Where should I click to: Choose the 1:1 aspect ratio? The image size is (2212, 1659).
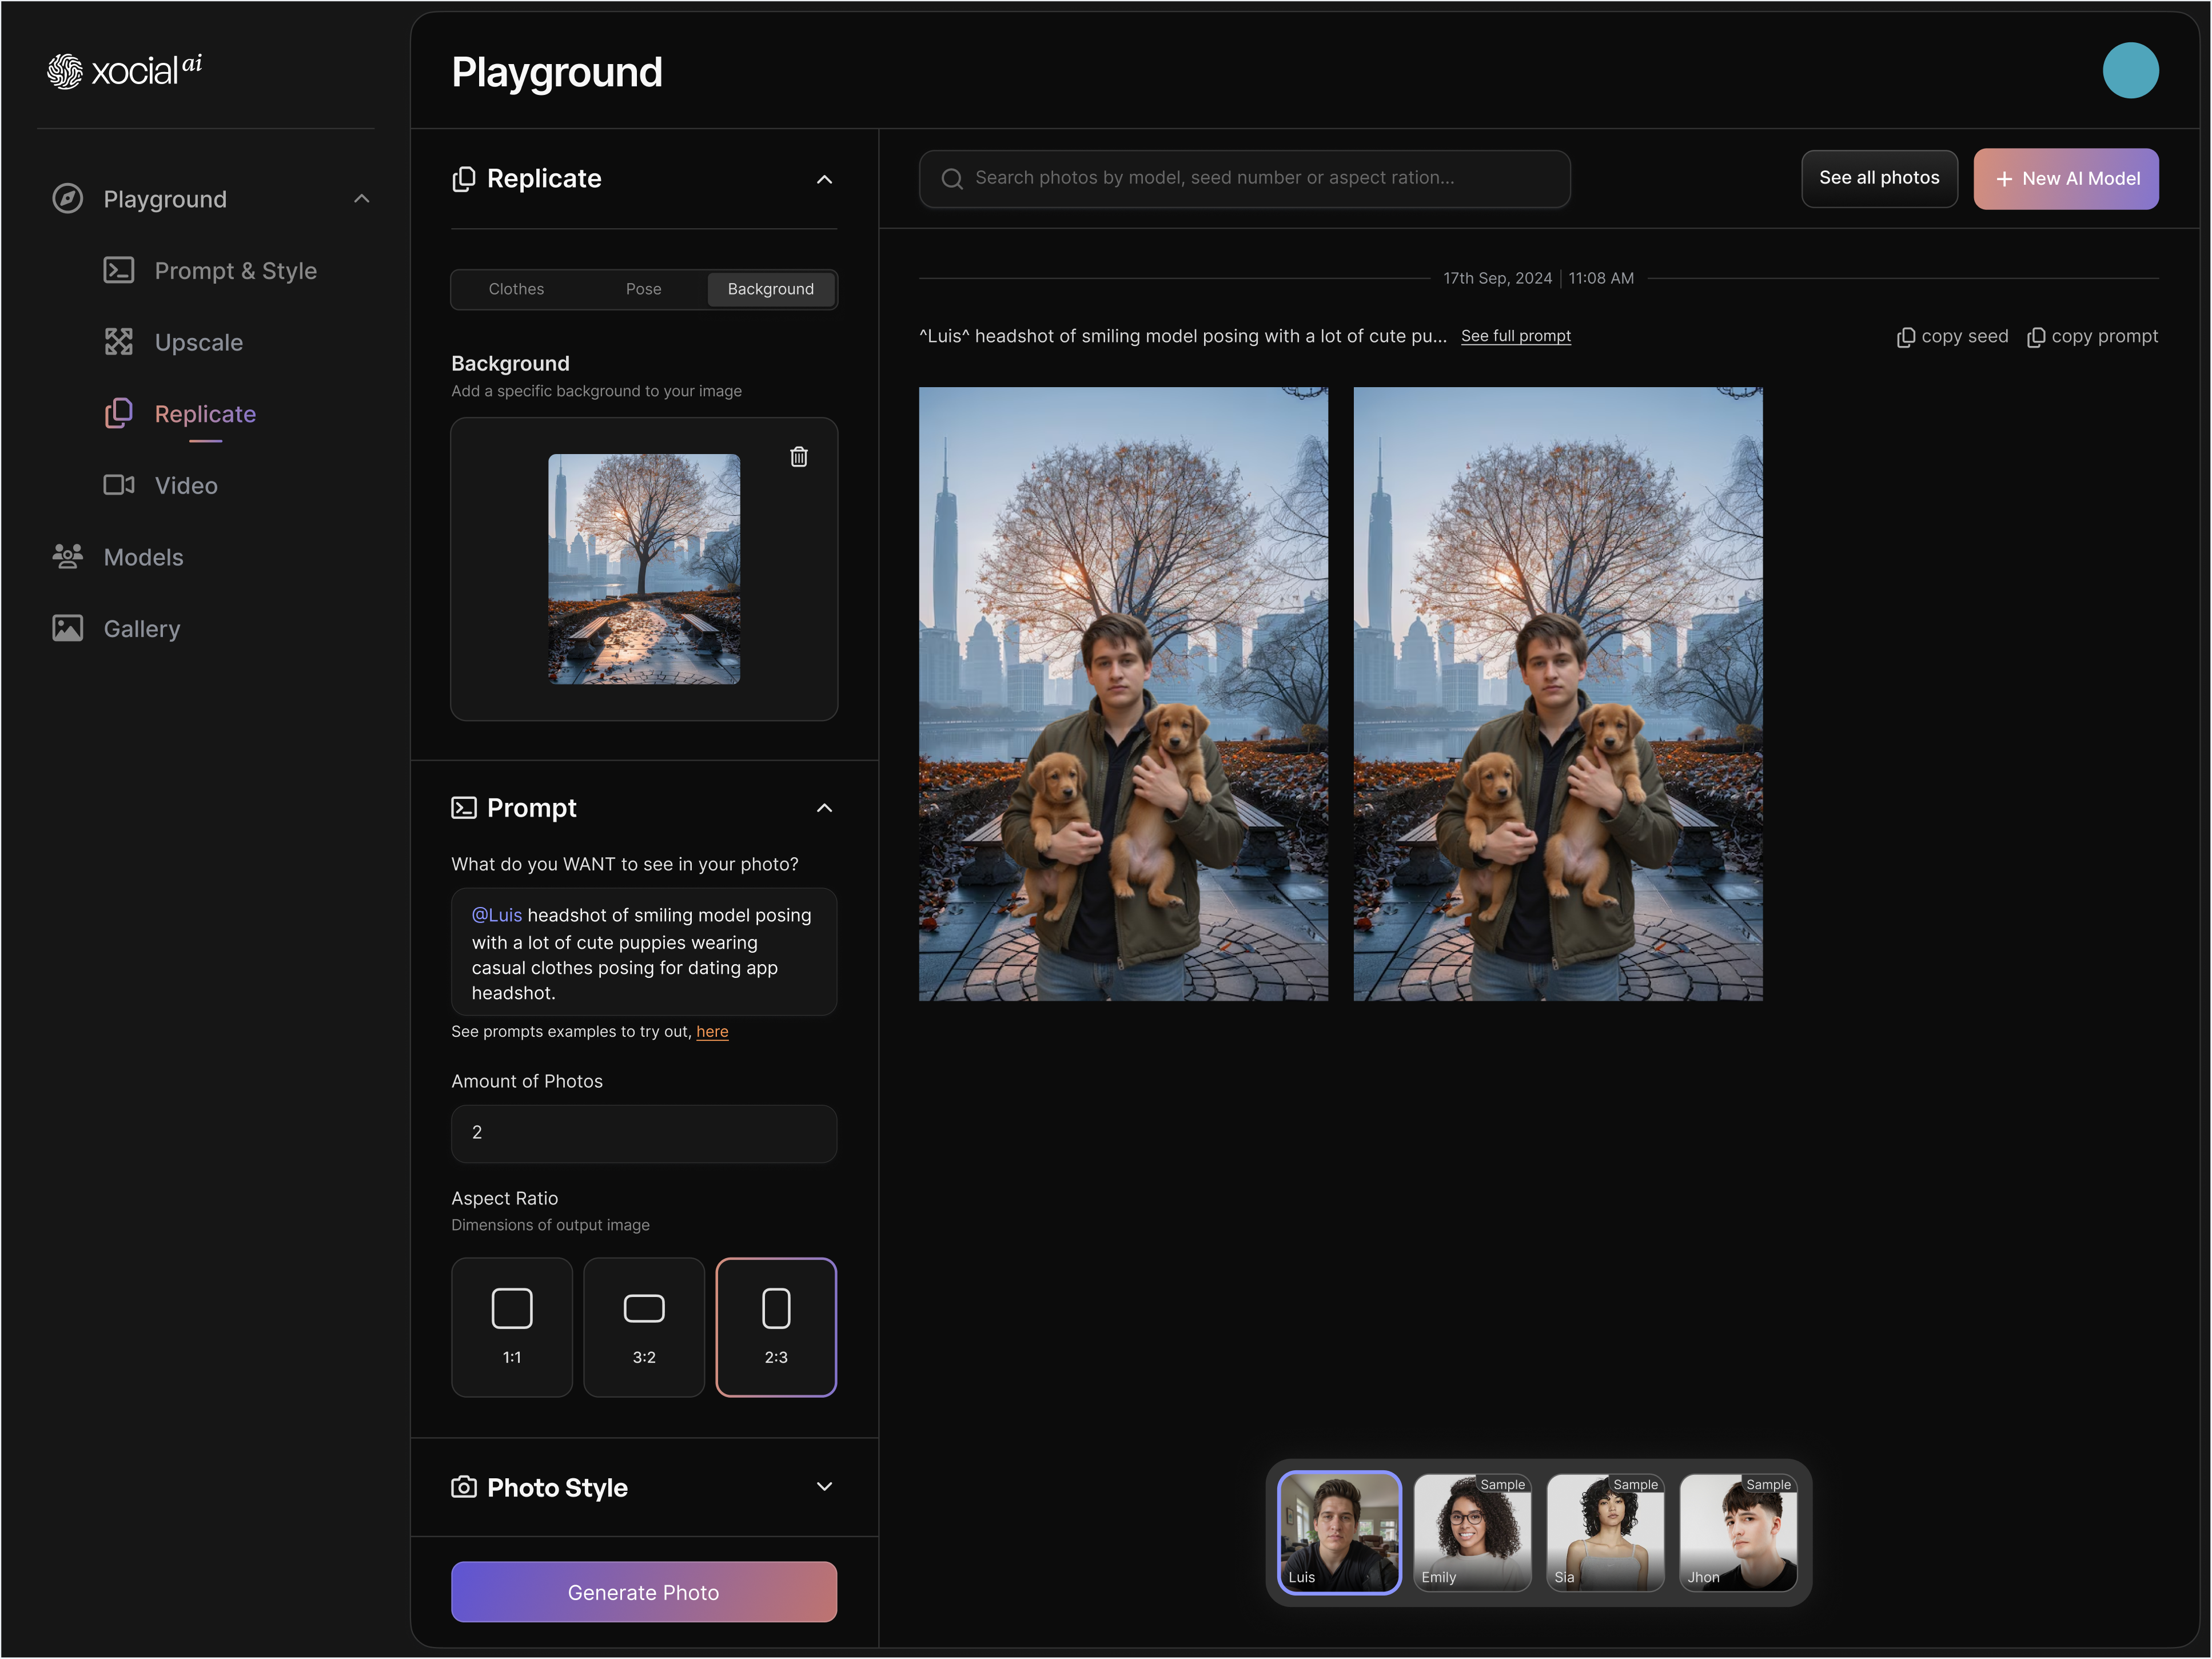[512, 1327]
